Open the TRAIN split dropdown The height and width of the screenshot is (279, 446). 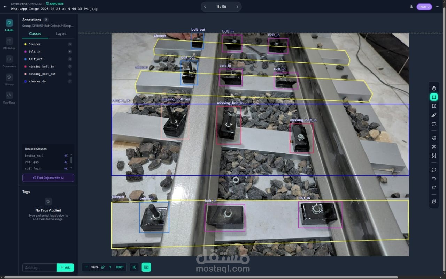point(424,7)
